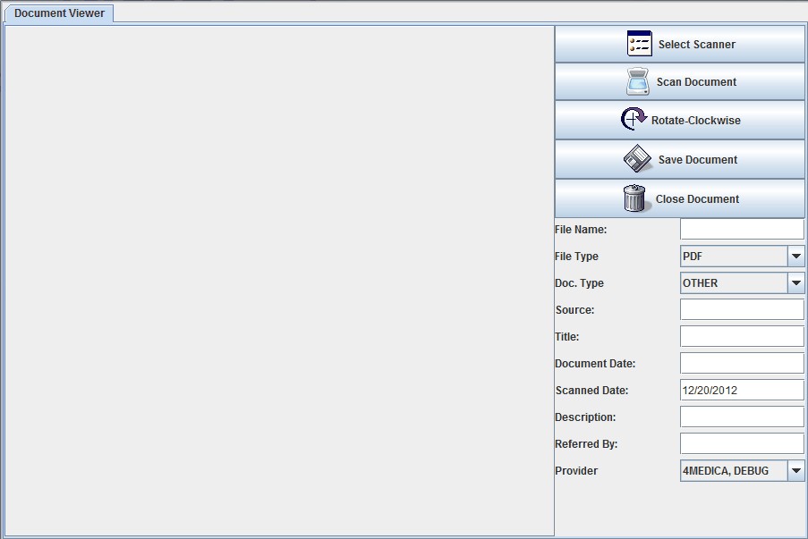
Task: Click the File Name text field
Action: point(741,229)
